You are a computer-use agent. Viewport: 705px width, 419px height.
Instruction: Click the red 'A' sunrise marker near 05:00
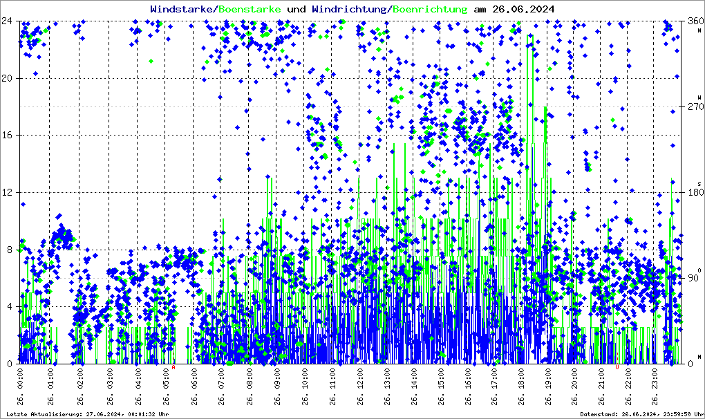pyautogui.click(x=173, y=367)
